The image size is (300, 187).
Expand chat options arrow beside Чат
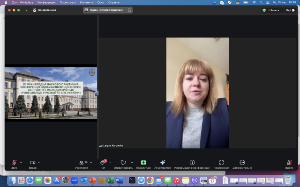pos(110,162)
